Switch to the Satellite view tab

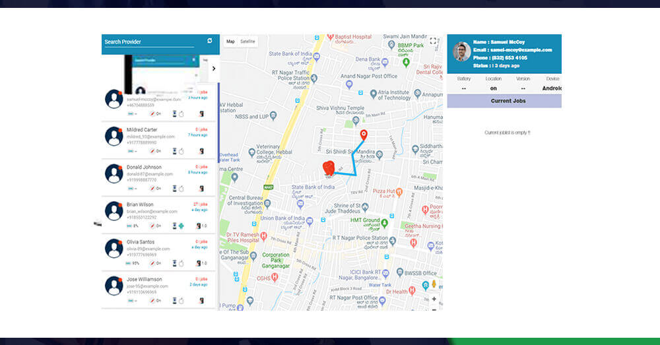coord(247,42)
